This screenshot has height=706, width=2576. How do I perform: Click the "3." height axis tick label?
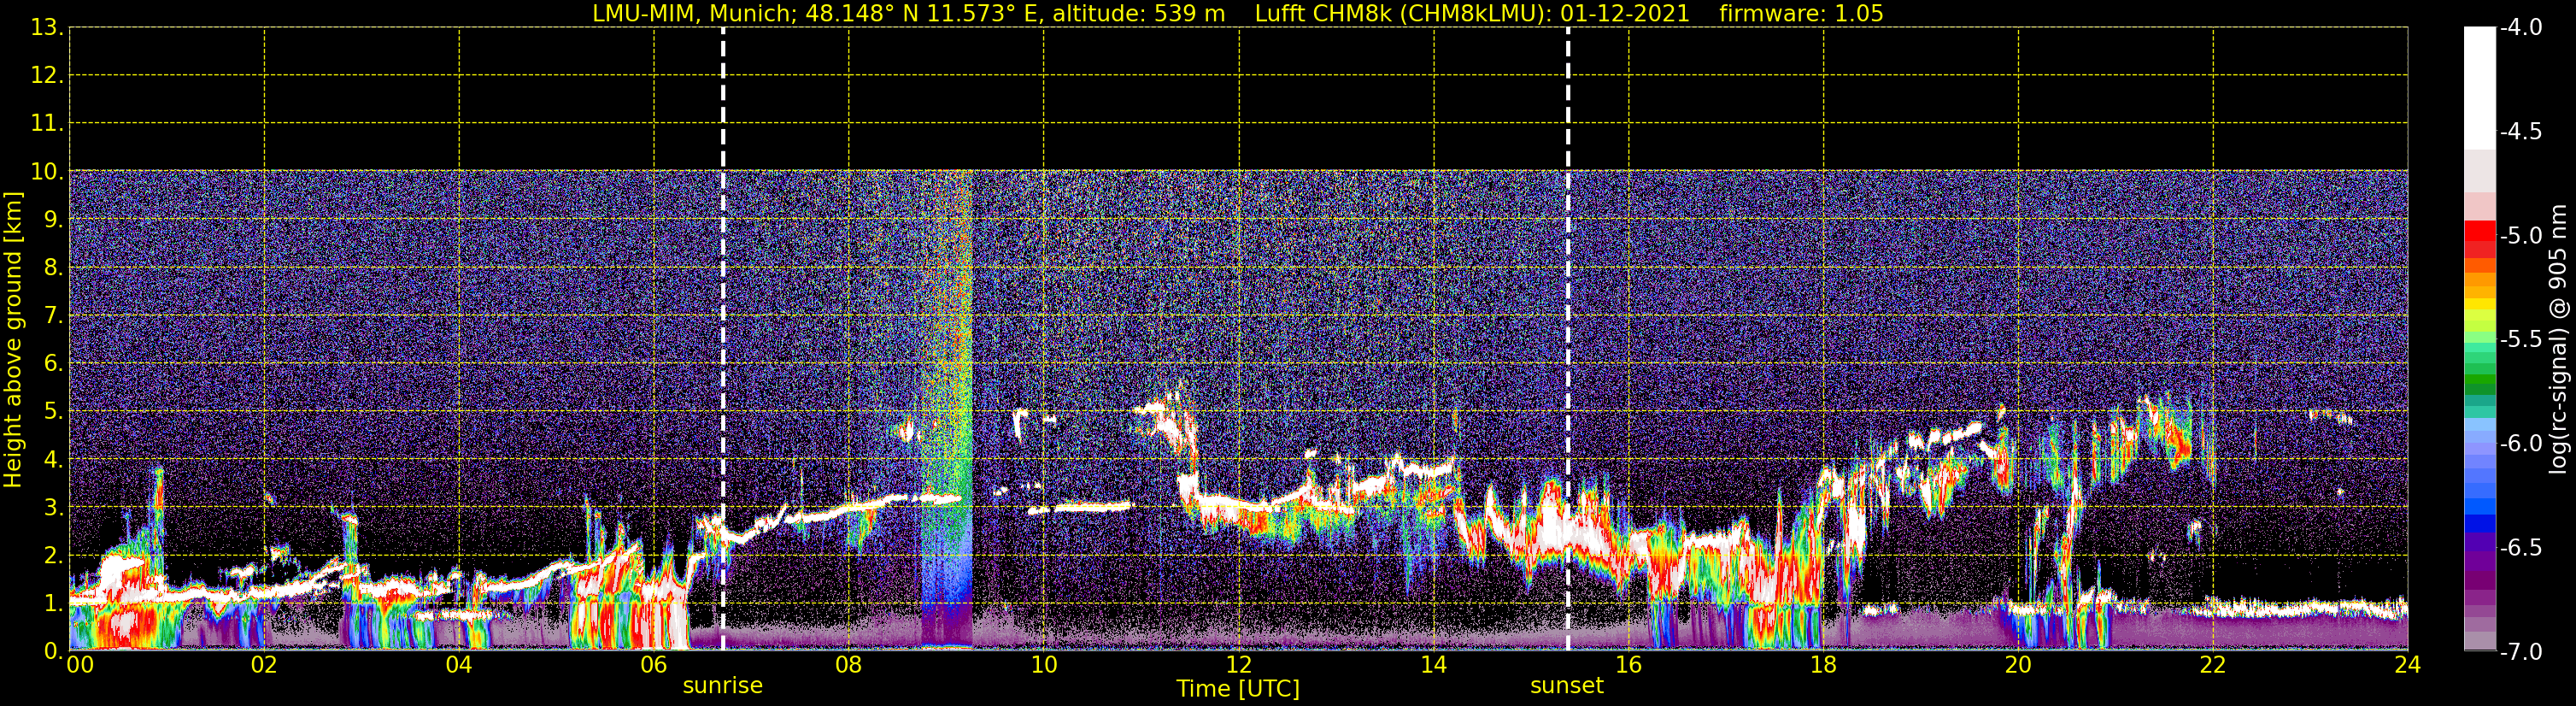pos(53,507)
